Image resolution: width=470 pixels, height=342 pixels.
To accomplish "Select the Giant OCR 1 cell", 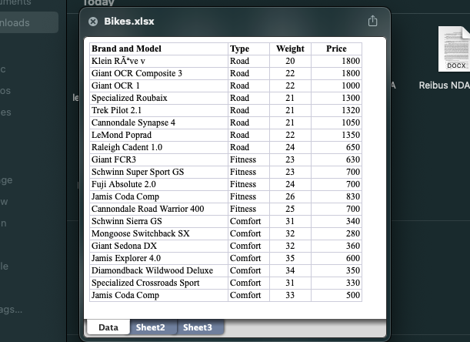I will (159, 85).
